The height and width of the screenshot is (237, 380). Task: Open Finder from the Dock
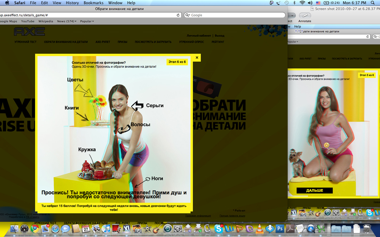pyautogui.click(x=14, y=229)
